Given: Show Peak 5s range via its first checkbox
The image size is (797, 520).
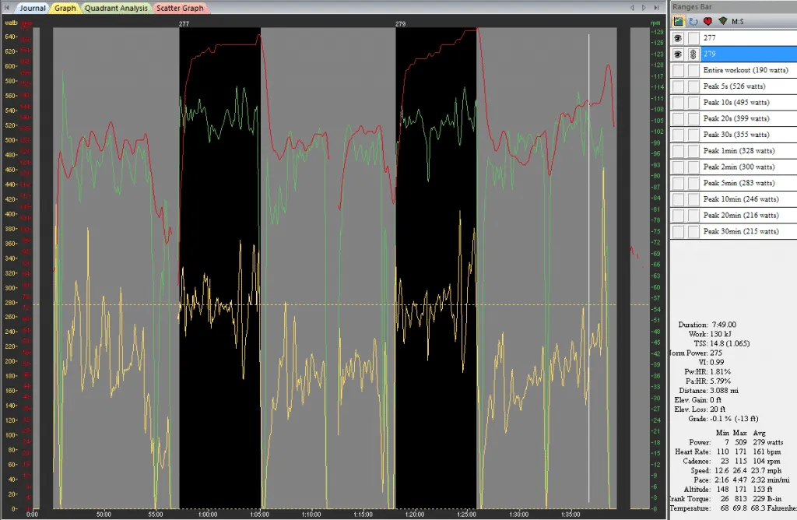Looking at the screenshot, I should tap(678, 86).
